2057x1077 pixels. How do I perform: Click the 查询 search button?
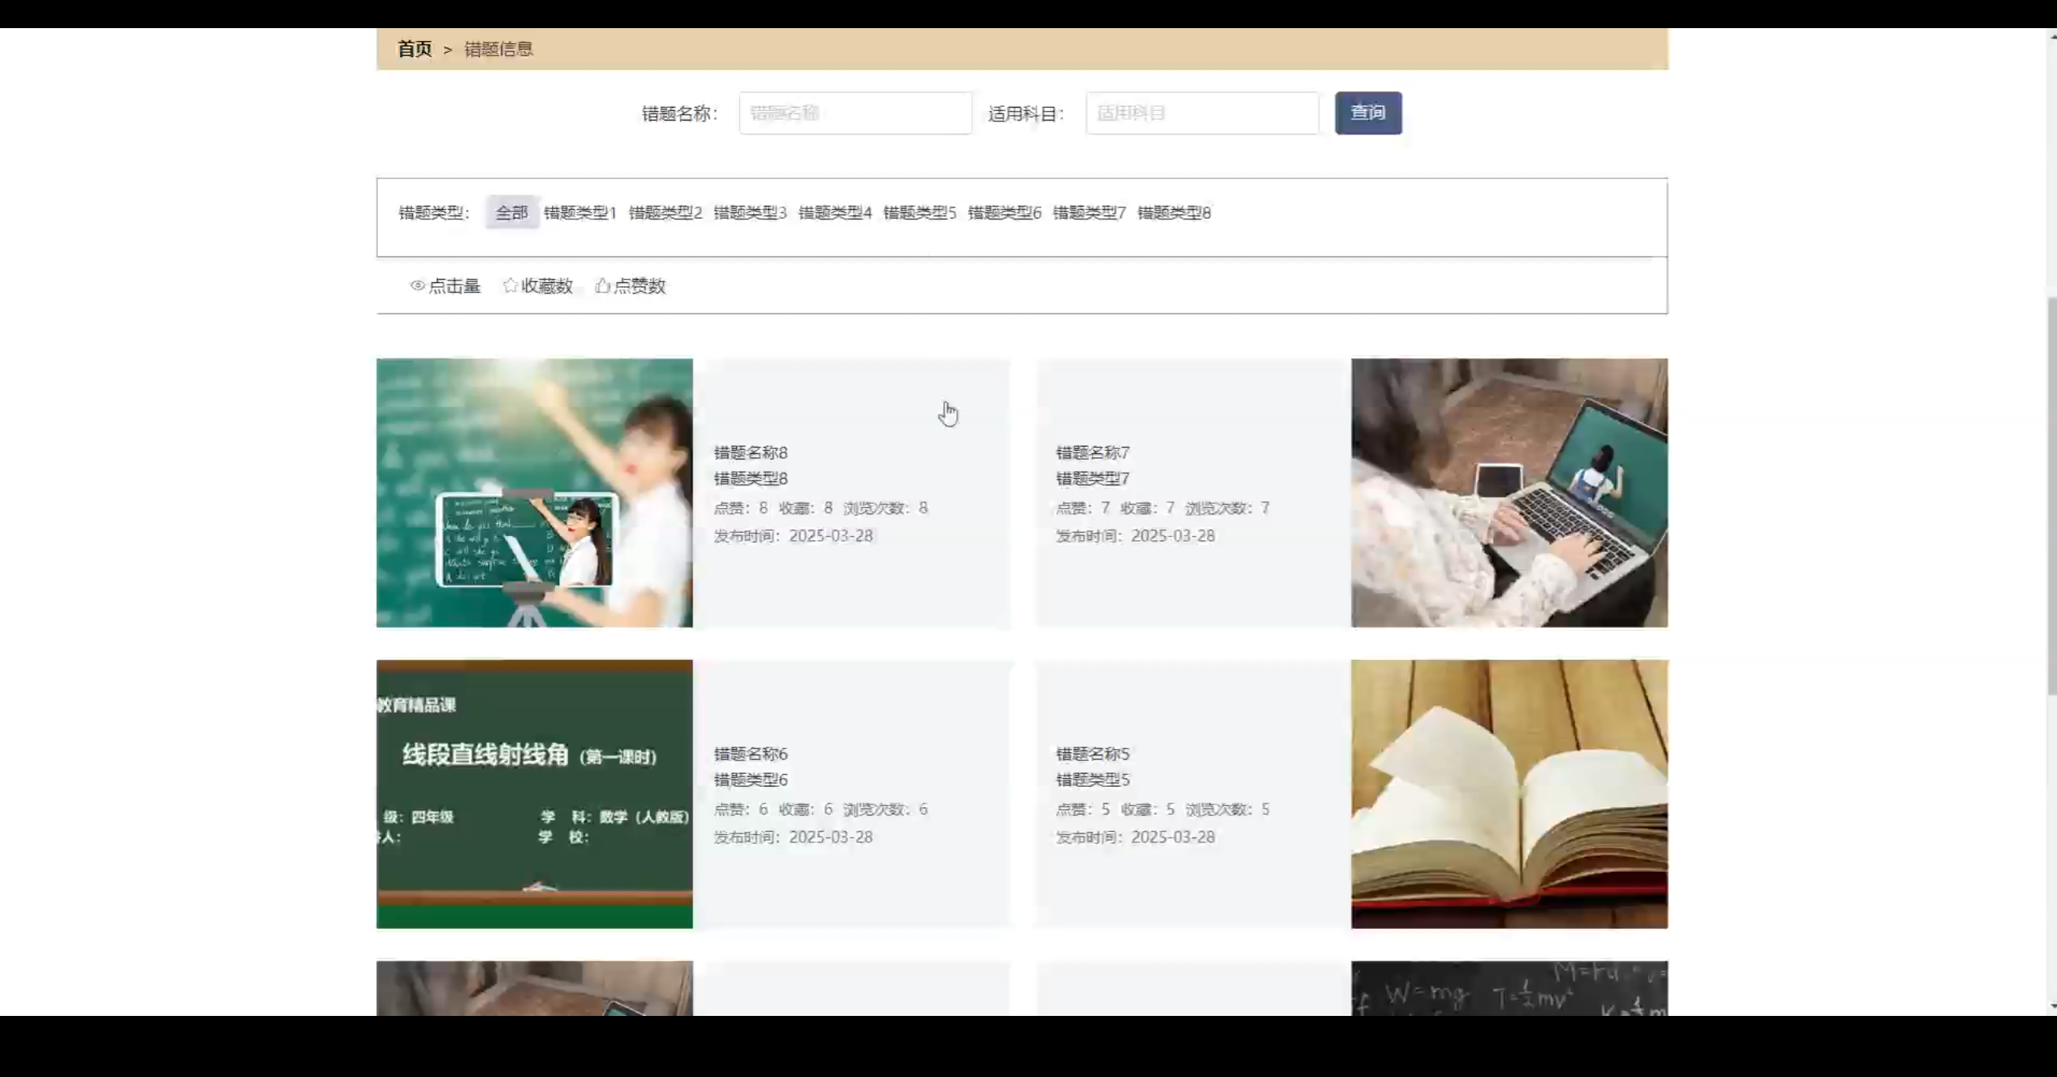[x=1368, y=113]
